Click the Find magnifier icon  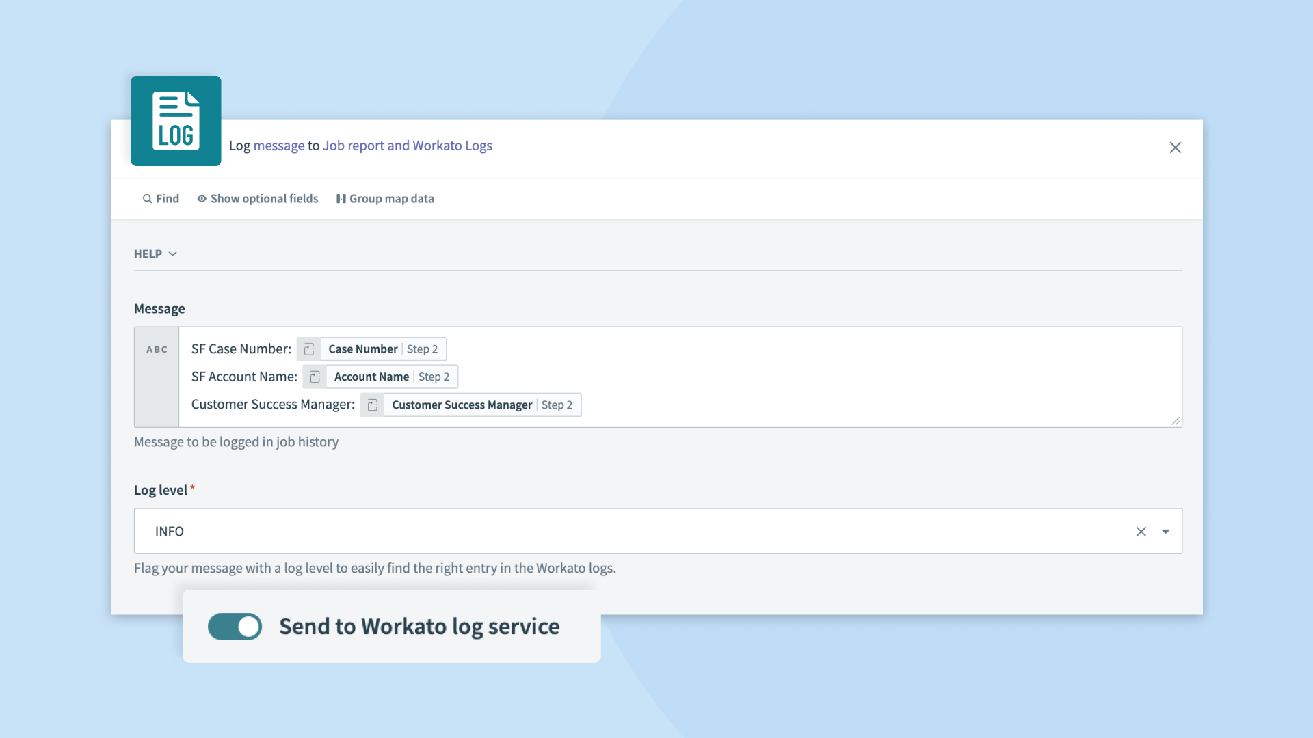coord(147,199)
